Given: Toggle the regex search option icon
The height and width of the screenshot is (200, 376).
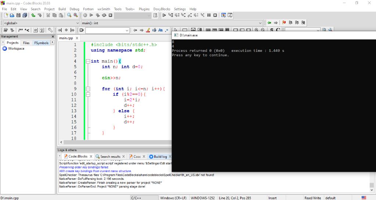Looking at the screenshot, I should [167, 30].
